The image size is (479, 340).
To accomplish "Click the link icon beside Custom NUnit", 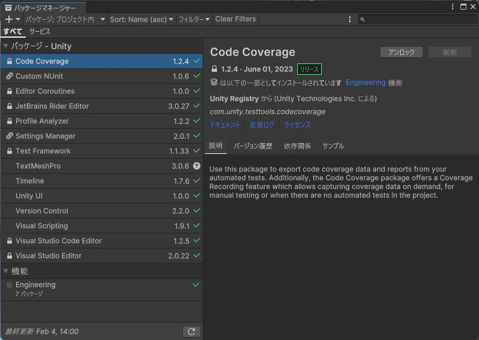I will click(10, 76).
